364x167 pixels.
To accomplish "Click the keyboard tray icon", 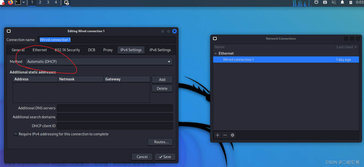I will pos(325,2).
